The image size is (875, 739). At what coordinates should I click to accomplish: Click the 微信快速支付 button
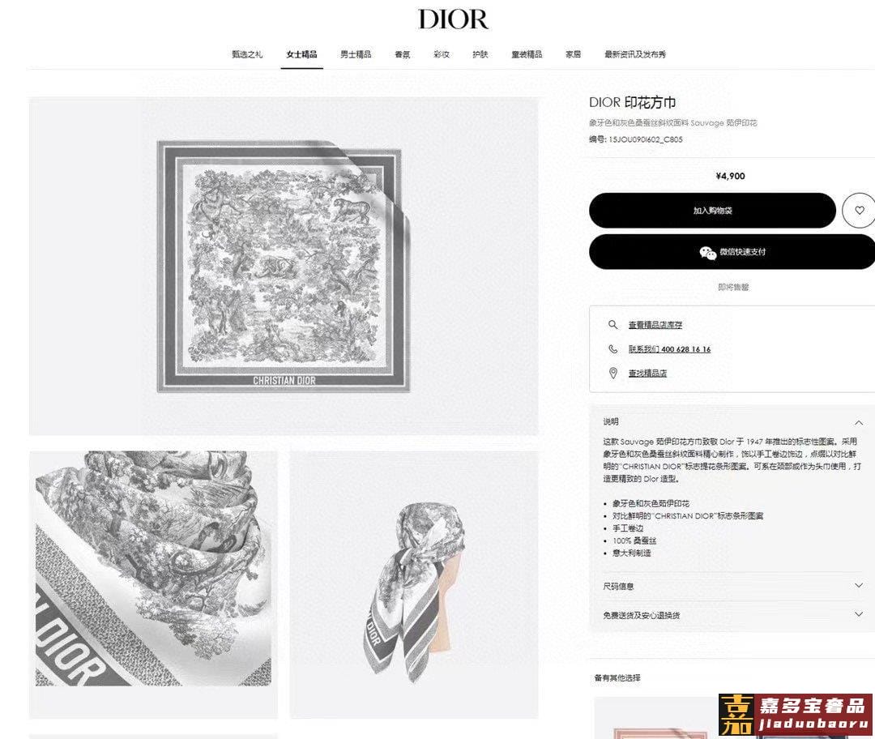pyautogui.click(x=732, y=252)
